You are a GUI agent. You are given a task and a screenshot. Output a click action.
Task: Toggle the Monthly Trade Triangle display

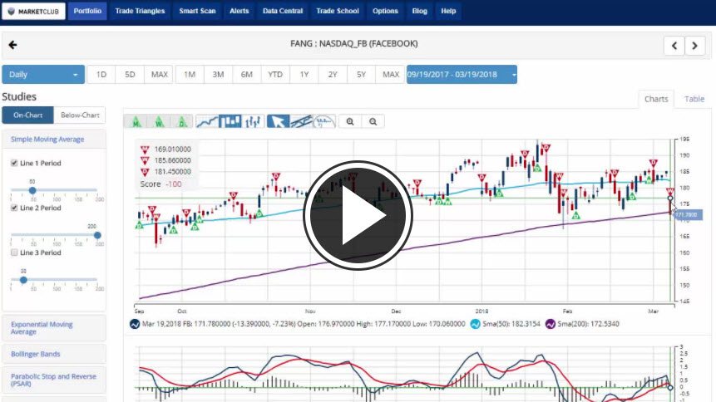click(x=136, y=121)
